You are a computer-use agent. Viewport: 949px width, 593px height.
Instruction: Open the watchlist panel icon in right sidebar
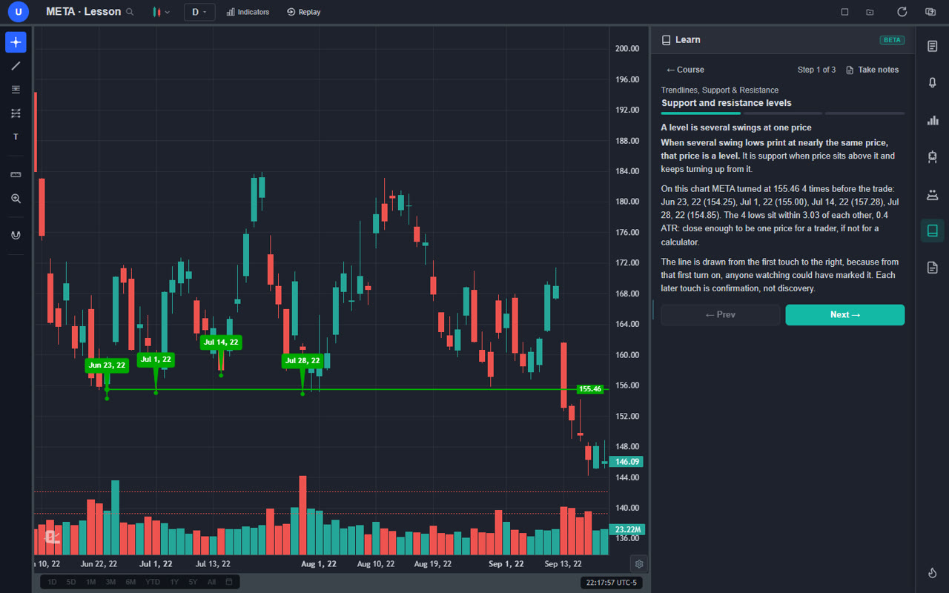pyautogui.click(x=933, y=46)
